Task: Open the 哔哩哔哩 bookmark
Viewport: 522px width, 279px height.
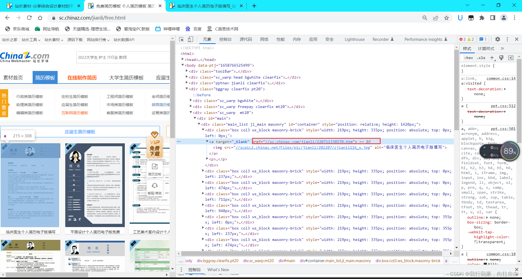Action: click(x=167, y=29)
